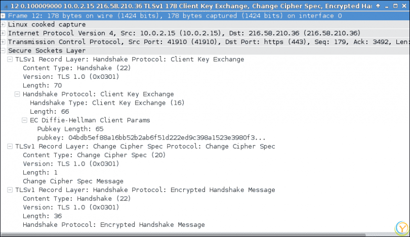
Task: Collapse Handshake Protocol: Client Key Exchange node
Action: (18, 94)
